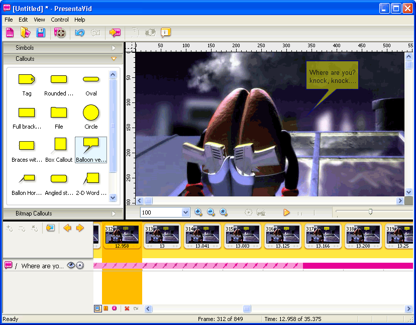
Task: Click the yellow speech balloon in preview
Action: (x=332, y=76)
